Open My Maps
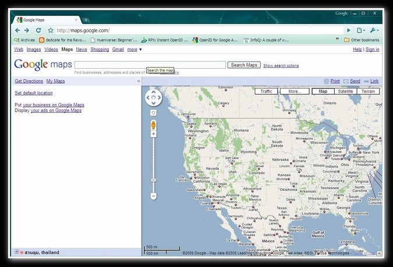Viewport: 393px width, 267px height. [56, 81]
